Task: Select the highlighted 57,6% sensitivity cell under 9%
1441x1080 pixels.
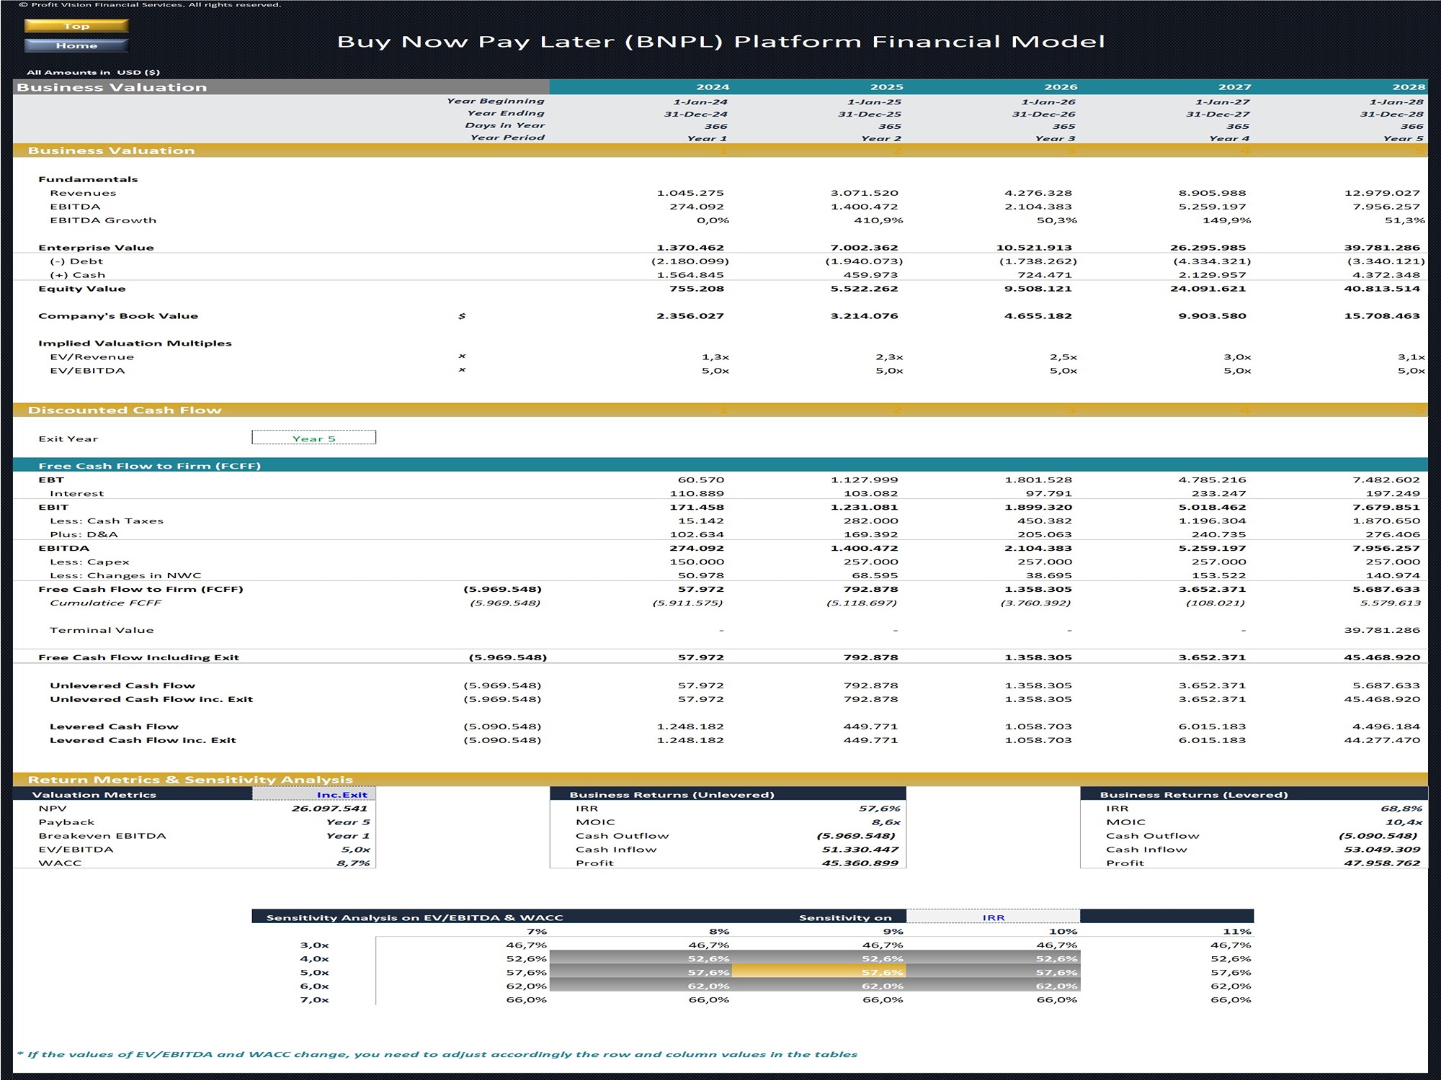Action: click(818, 972)
